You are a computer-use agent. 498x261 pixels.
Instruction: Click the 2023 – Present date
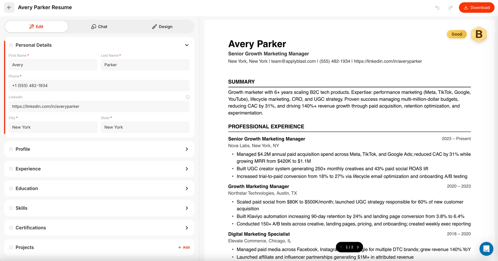coord(456,139)
